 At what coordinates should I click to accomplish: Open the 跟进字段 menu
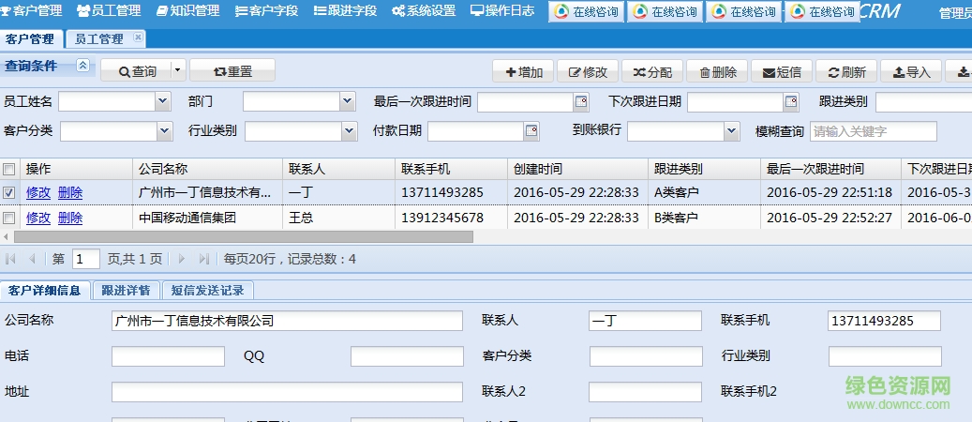click(x=345, y=10)
